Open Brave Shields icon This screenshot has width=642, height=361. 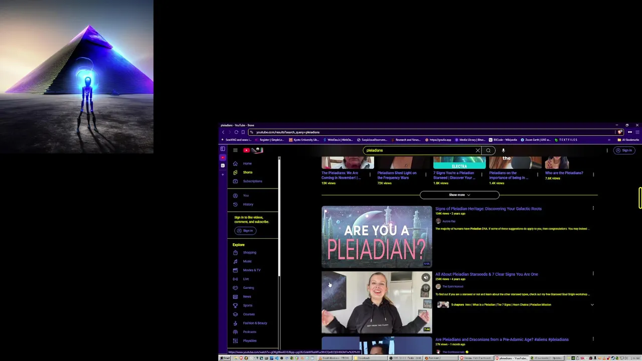tap(620, 132)
